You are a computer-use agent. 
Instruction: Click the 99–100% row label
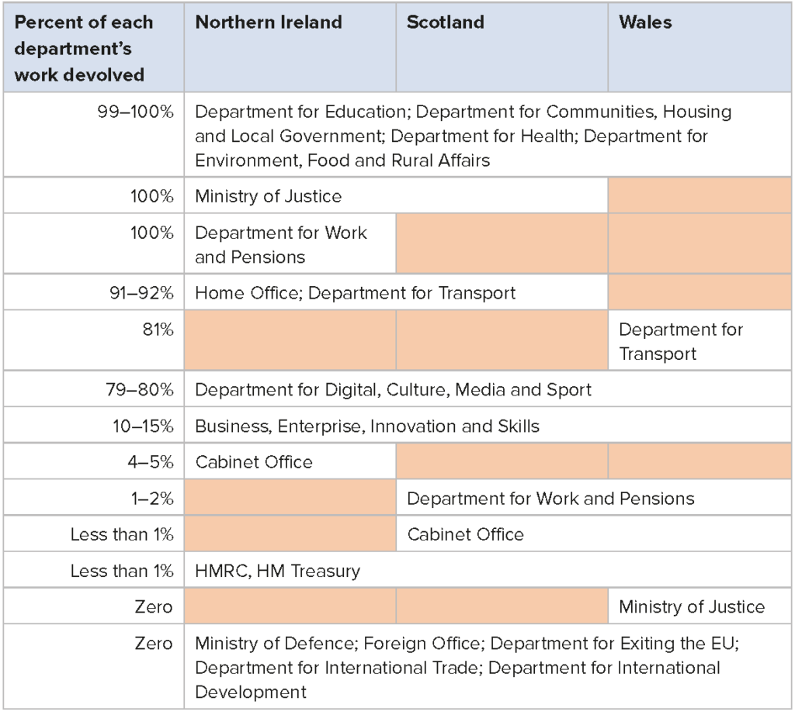(x=94, y=135)
